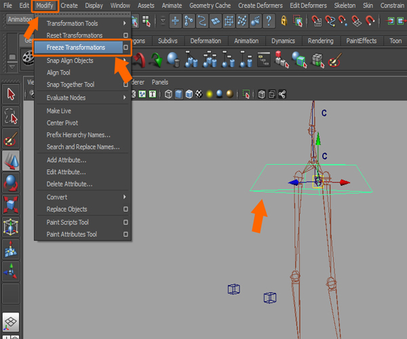Screen dimensions: 407x339
Task: Choose Center Pivot menu entry
Action: click(x=62, y=123)
